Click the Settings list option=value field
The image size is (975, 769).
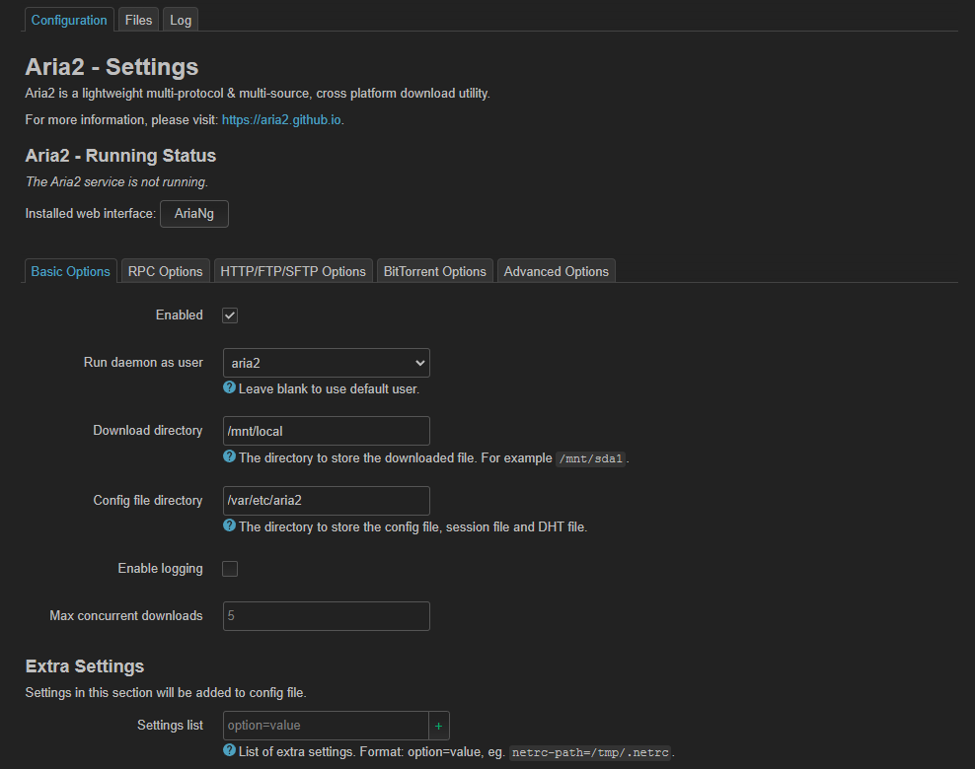(x=326, y=726)
